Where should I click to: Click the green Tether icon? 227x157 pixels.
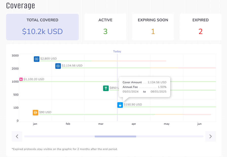106,88
